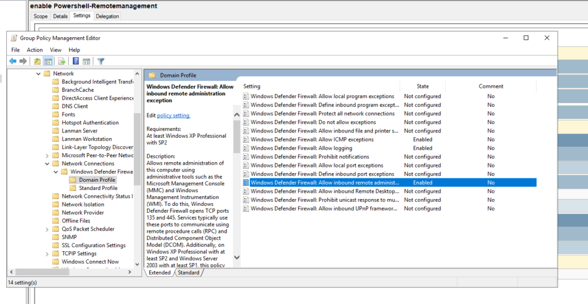Select Allow inbound file and printer setting
The height and width of the screenshot is (304, 588).
pos(389,131)
